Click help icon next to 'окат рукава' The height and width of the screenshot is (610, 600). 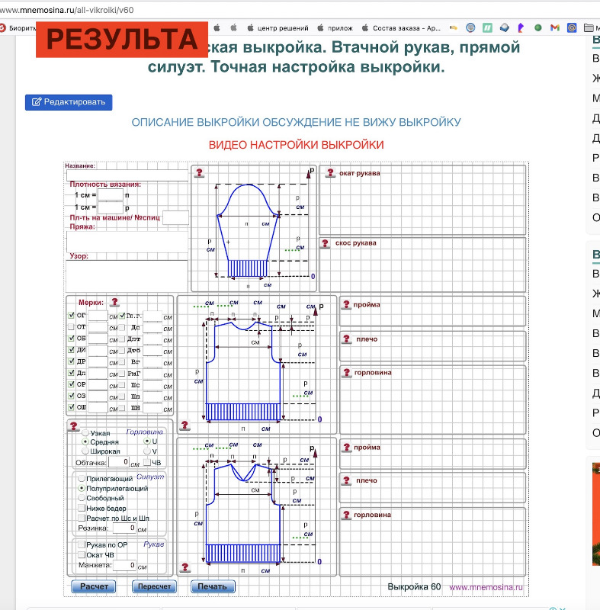click(x=329, y=173)
